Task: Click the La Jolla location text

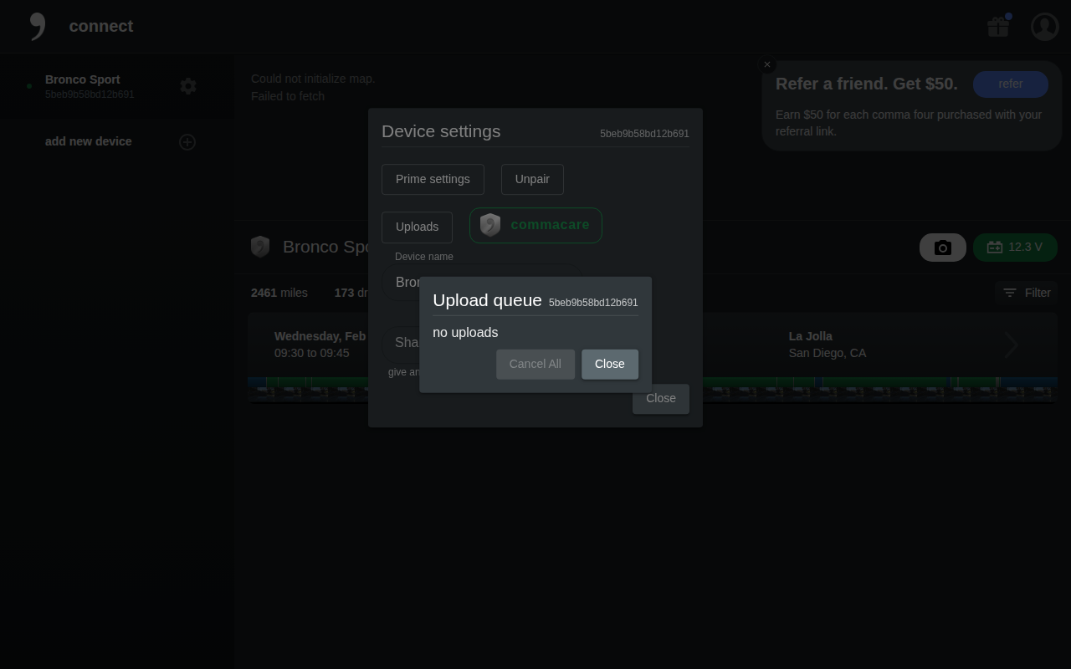Action: click(811, 336)
